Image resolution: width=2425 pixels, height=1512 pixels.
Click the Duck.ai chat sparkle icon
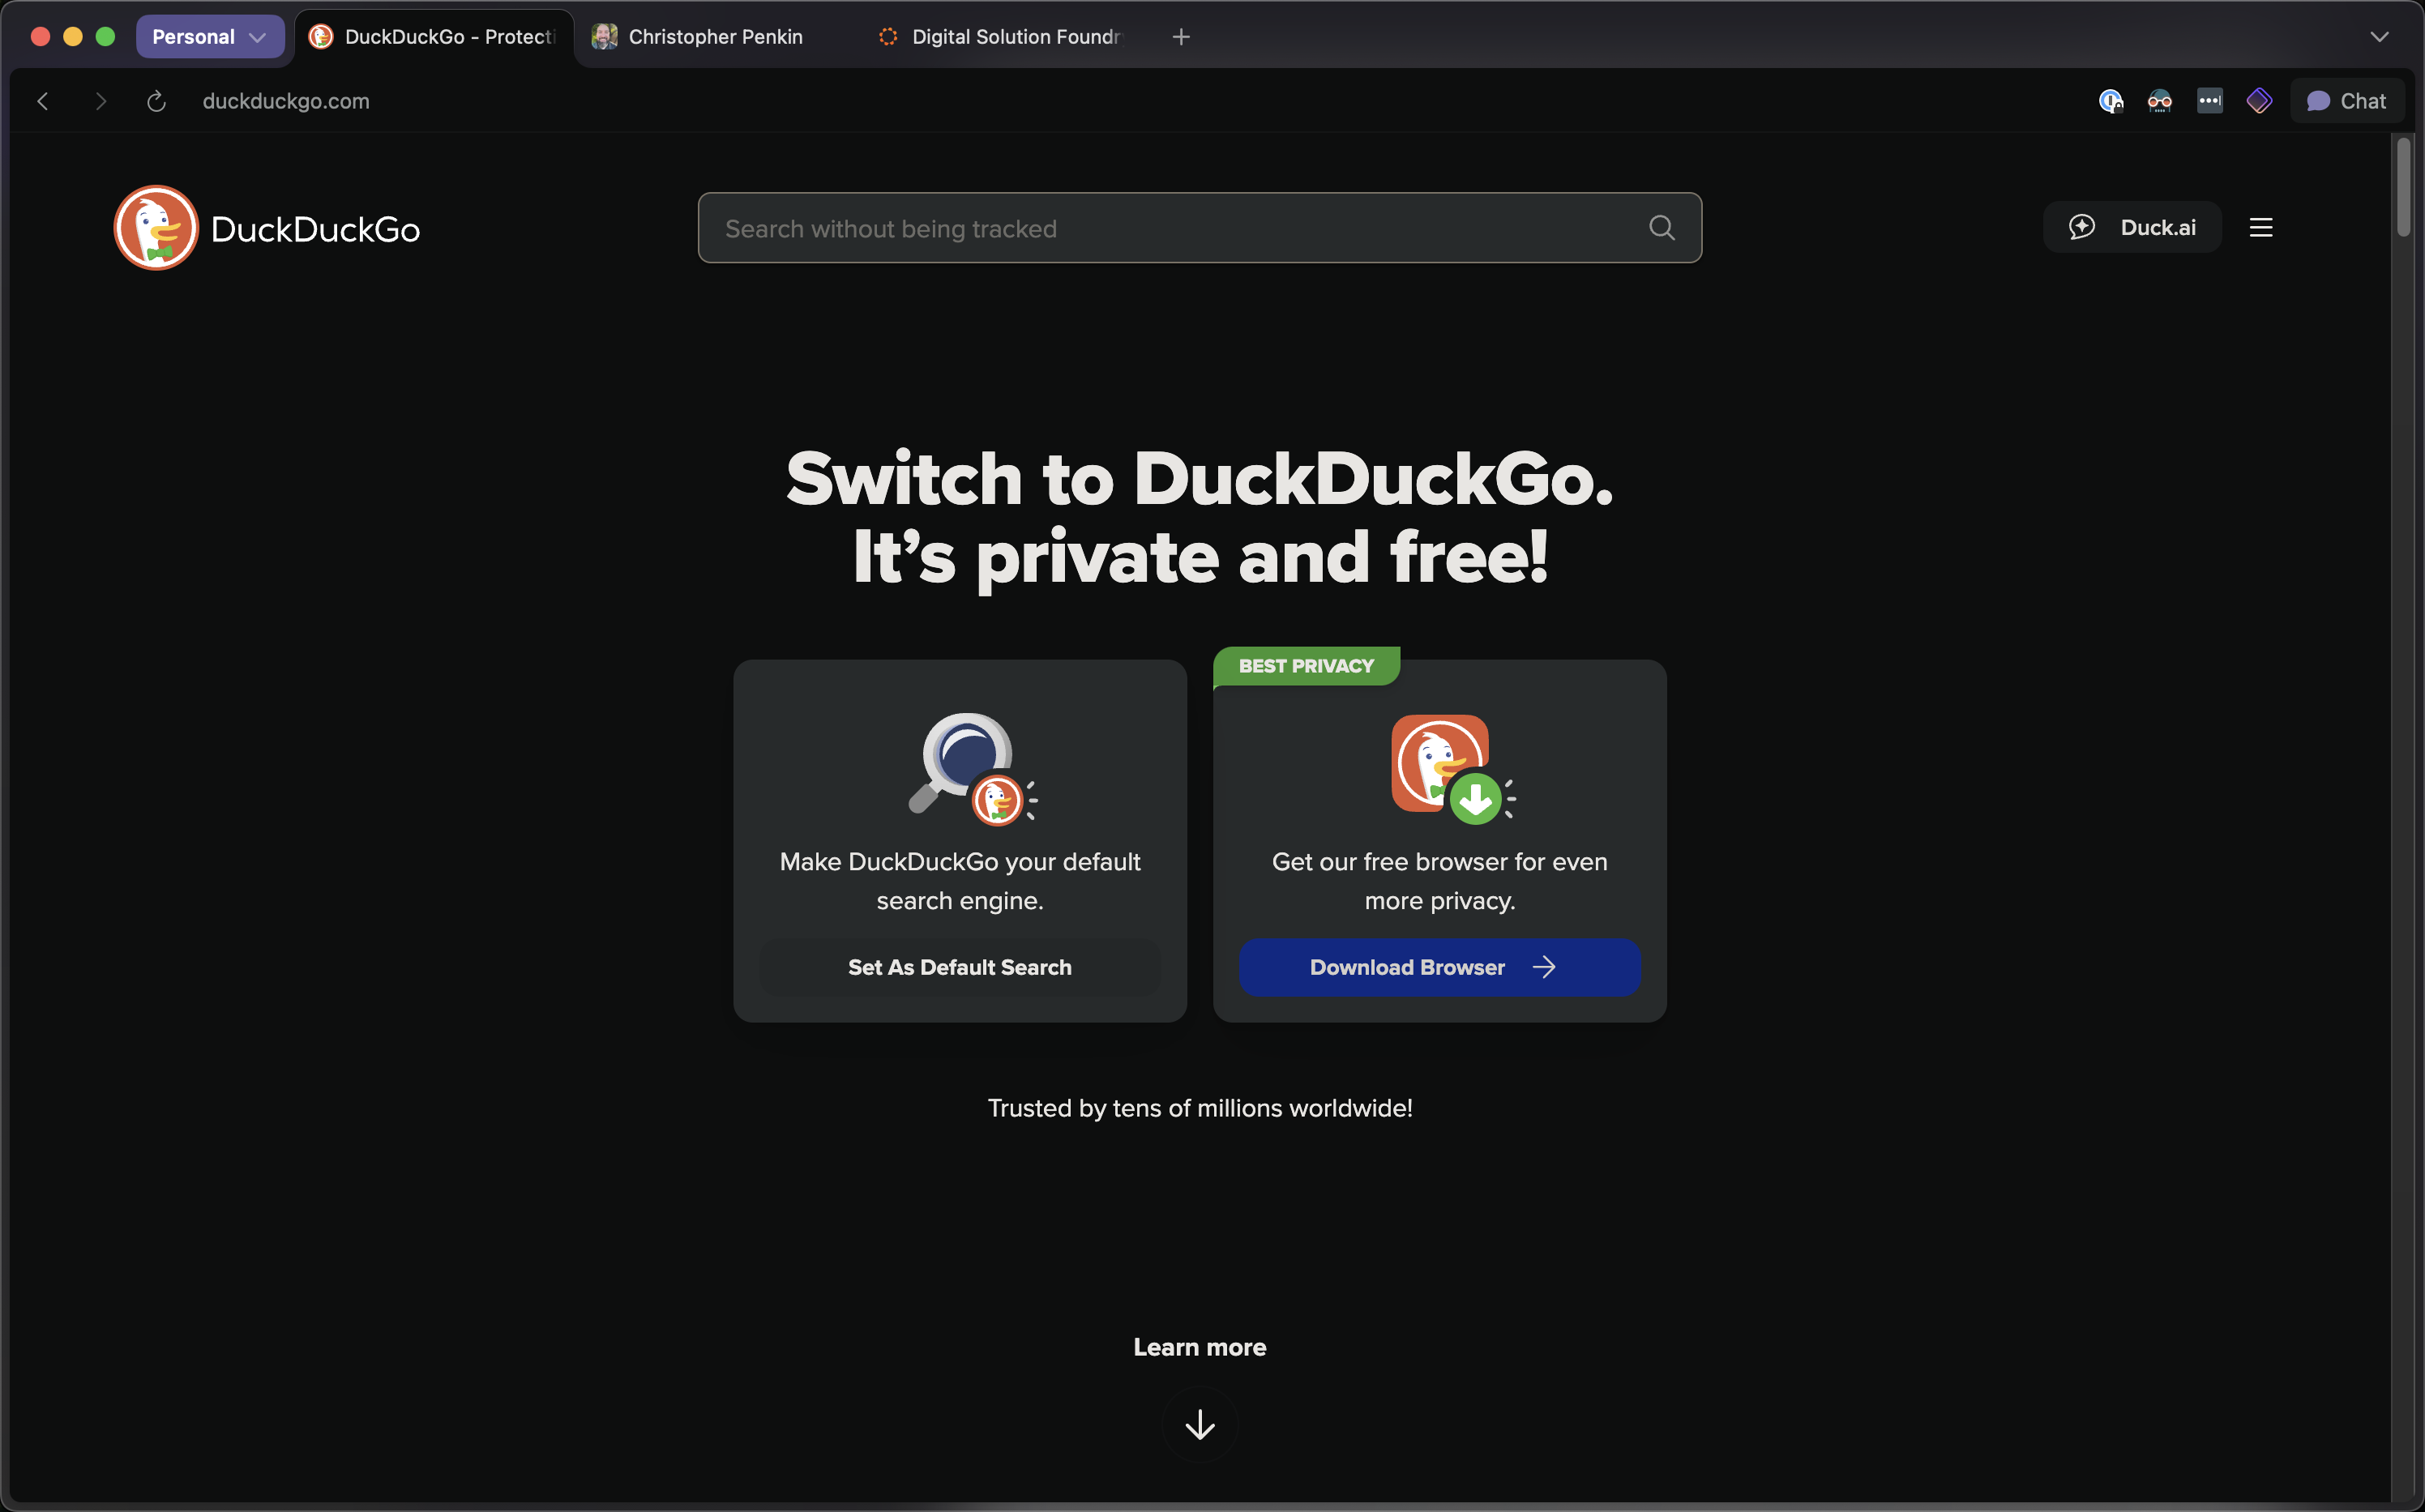2081,227
